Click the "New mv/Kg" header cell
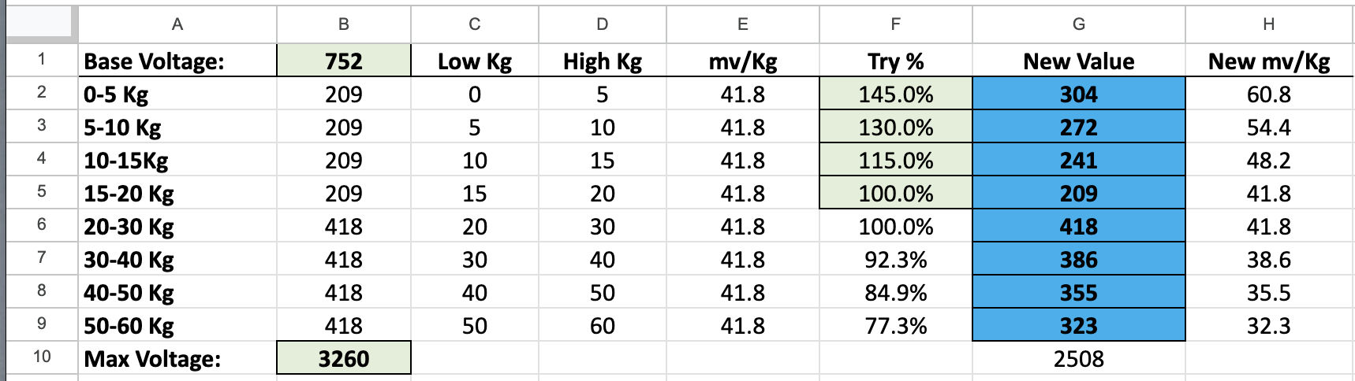This screenshot has height=381, width=1355. 1268,61
